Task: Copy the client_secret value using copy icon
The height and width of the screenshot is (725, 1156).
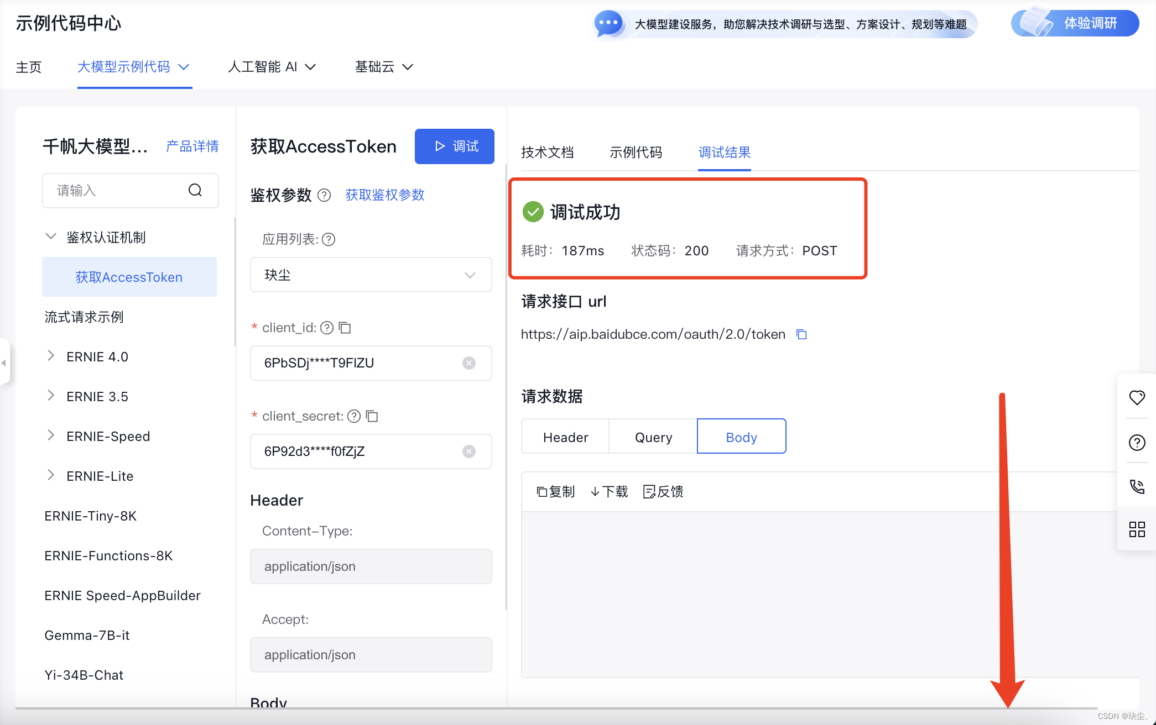Action: click(372, 416)
